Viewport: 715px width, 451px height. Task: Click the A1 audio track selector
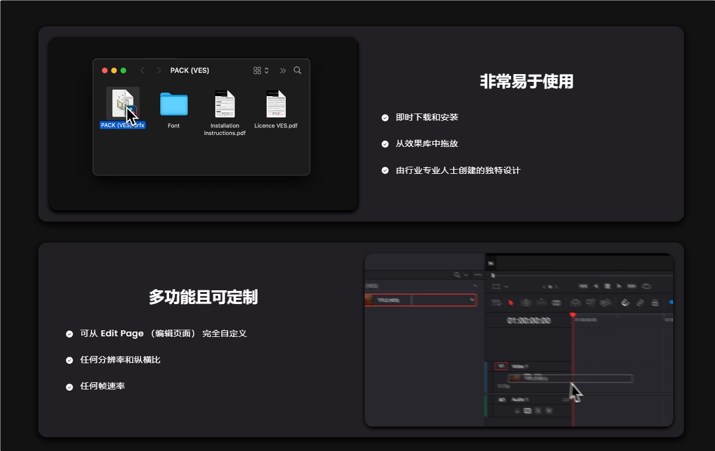tap(502, 400)
